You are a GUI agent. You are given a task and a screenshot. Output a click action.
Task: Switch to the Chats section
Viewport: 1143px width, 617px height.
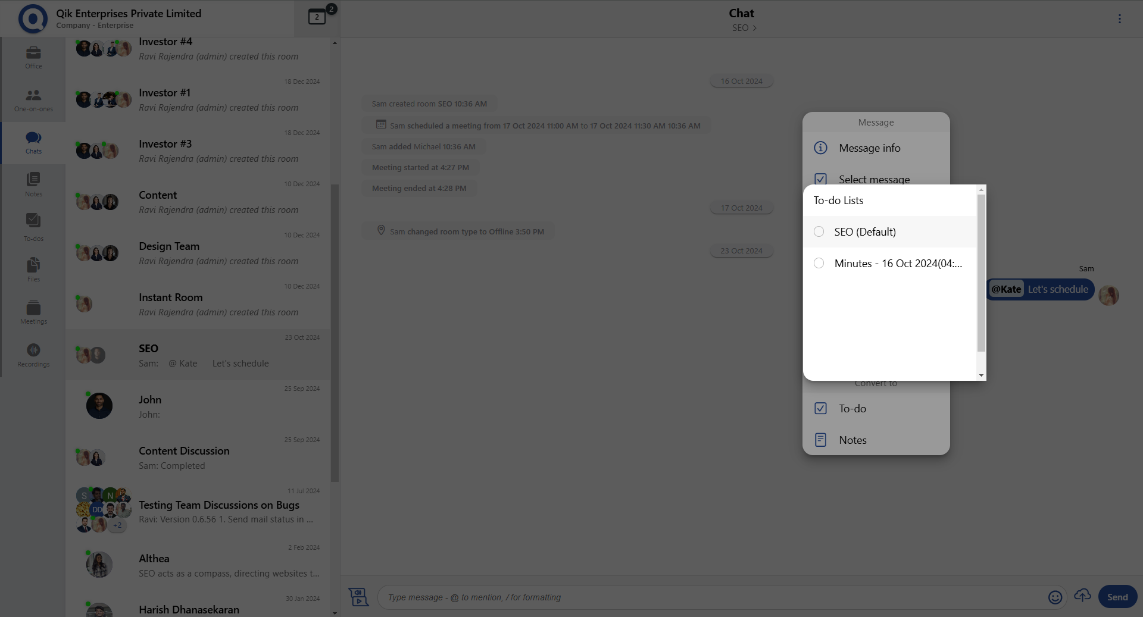pos(33,143)
